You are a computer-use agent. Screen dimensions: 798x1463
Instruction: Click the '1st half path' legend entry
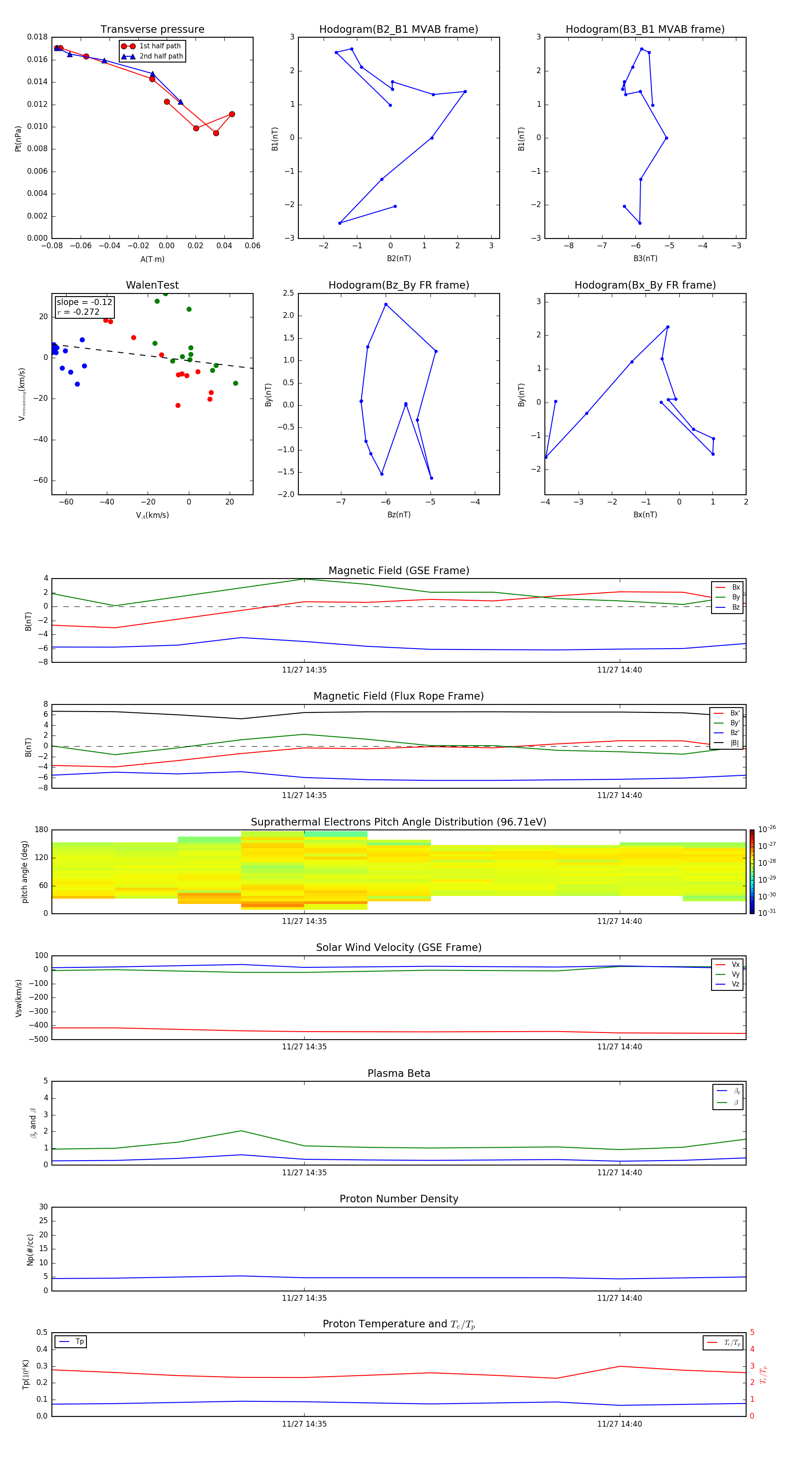152,46
